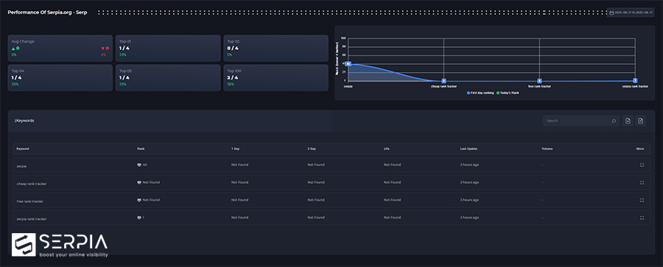Expand details for serpia rank tracker row
This screenshot has height=267, width=663.
pyautogui.click(x=642, y=218)
